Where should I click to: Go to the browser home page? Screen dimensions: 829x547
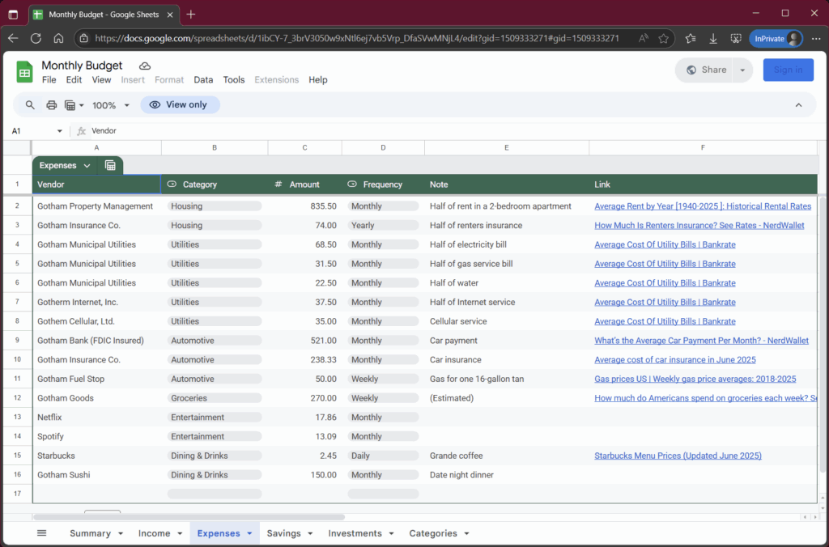58,38
